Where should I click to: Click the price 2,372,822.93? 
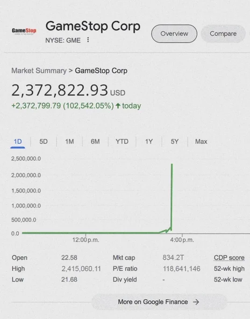[x=59, y=90]
